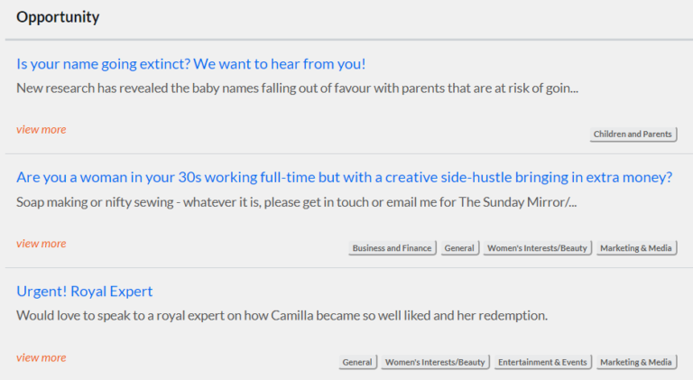
Task: Click the 'Soap making or nifty sewing' description
Action: [296, 202]
